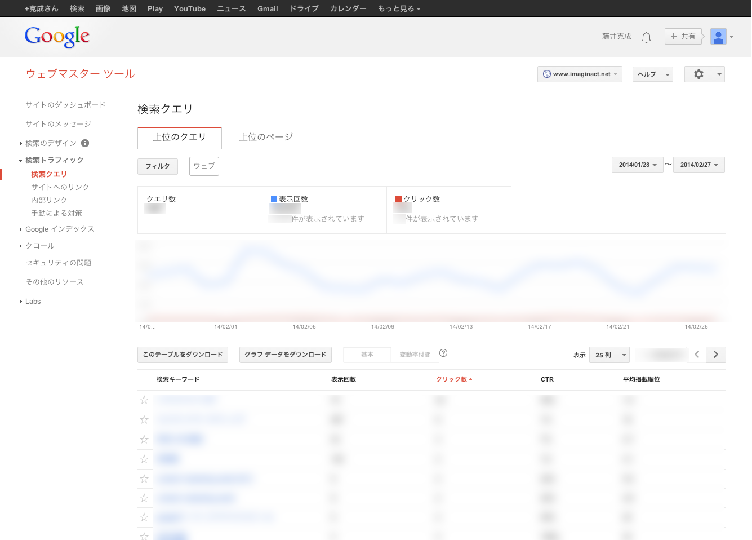
Task: Open 内部リンク page
Action: [x=49, y=200]
